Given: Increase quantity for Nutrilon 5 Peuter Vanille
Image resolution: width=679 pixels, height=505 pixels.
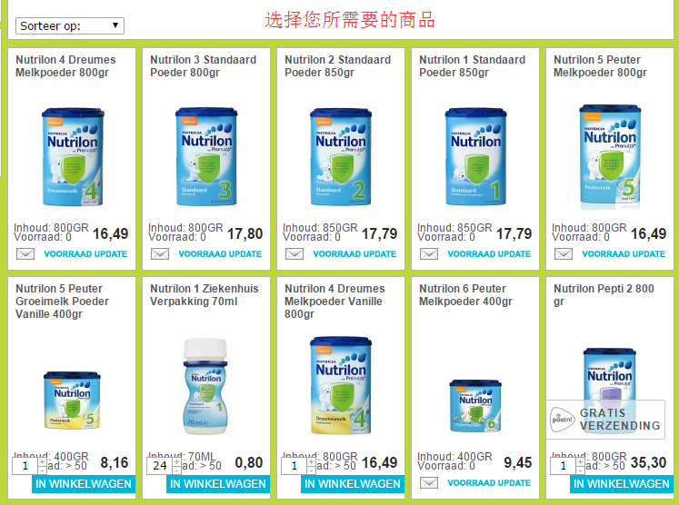Looking at the screenshot, I should click(x=42, y=461).
